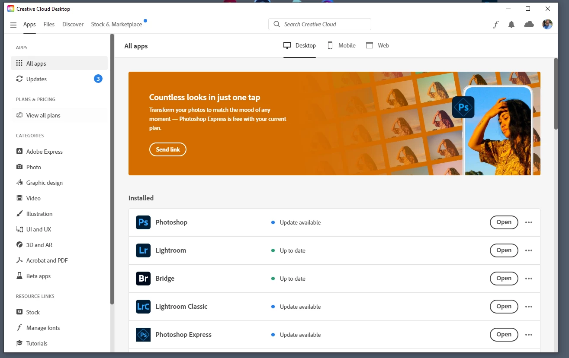The image size is (569, 358).
Task: Click the main content vertical scrollbar
Action: [x=556, y=93]
